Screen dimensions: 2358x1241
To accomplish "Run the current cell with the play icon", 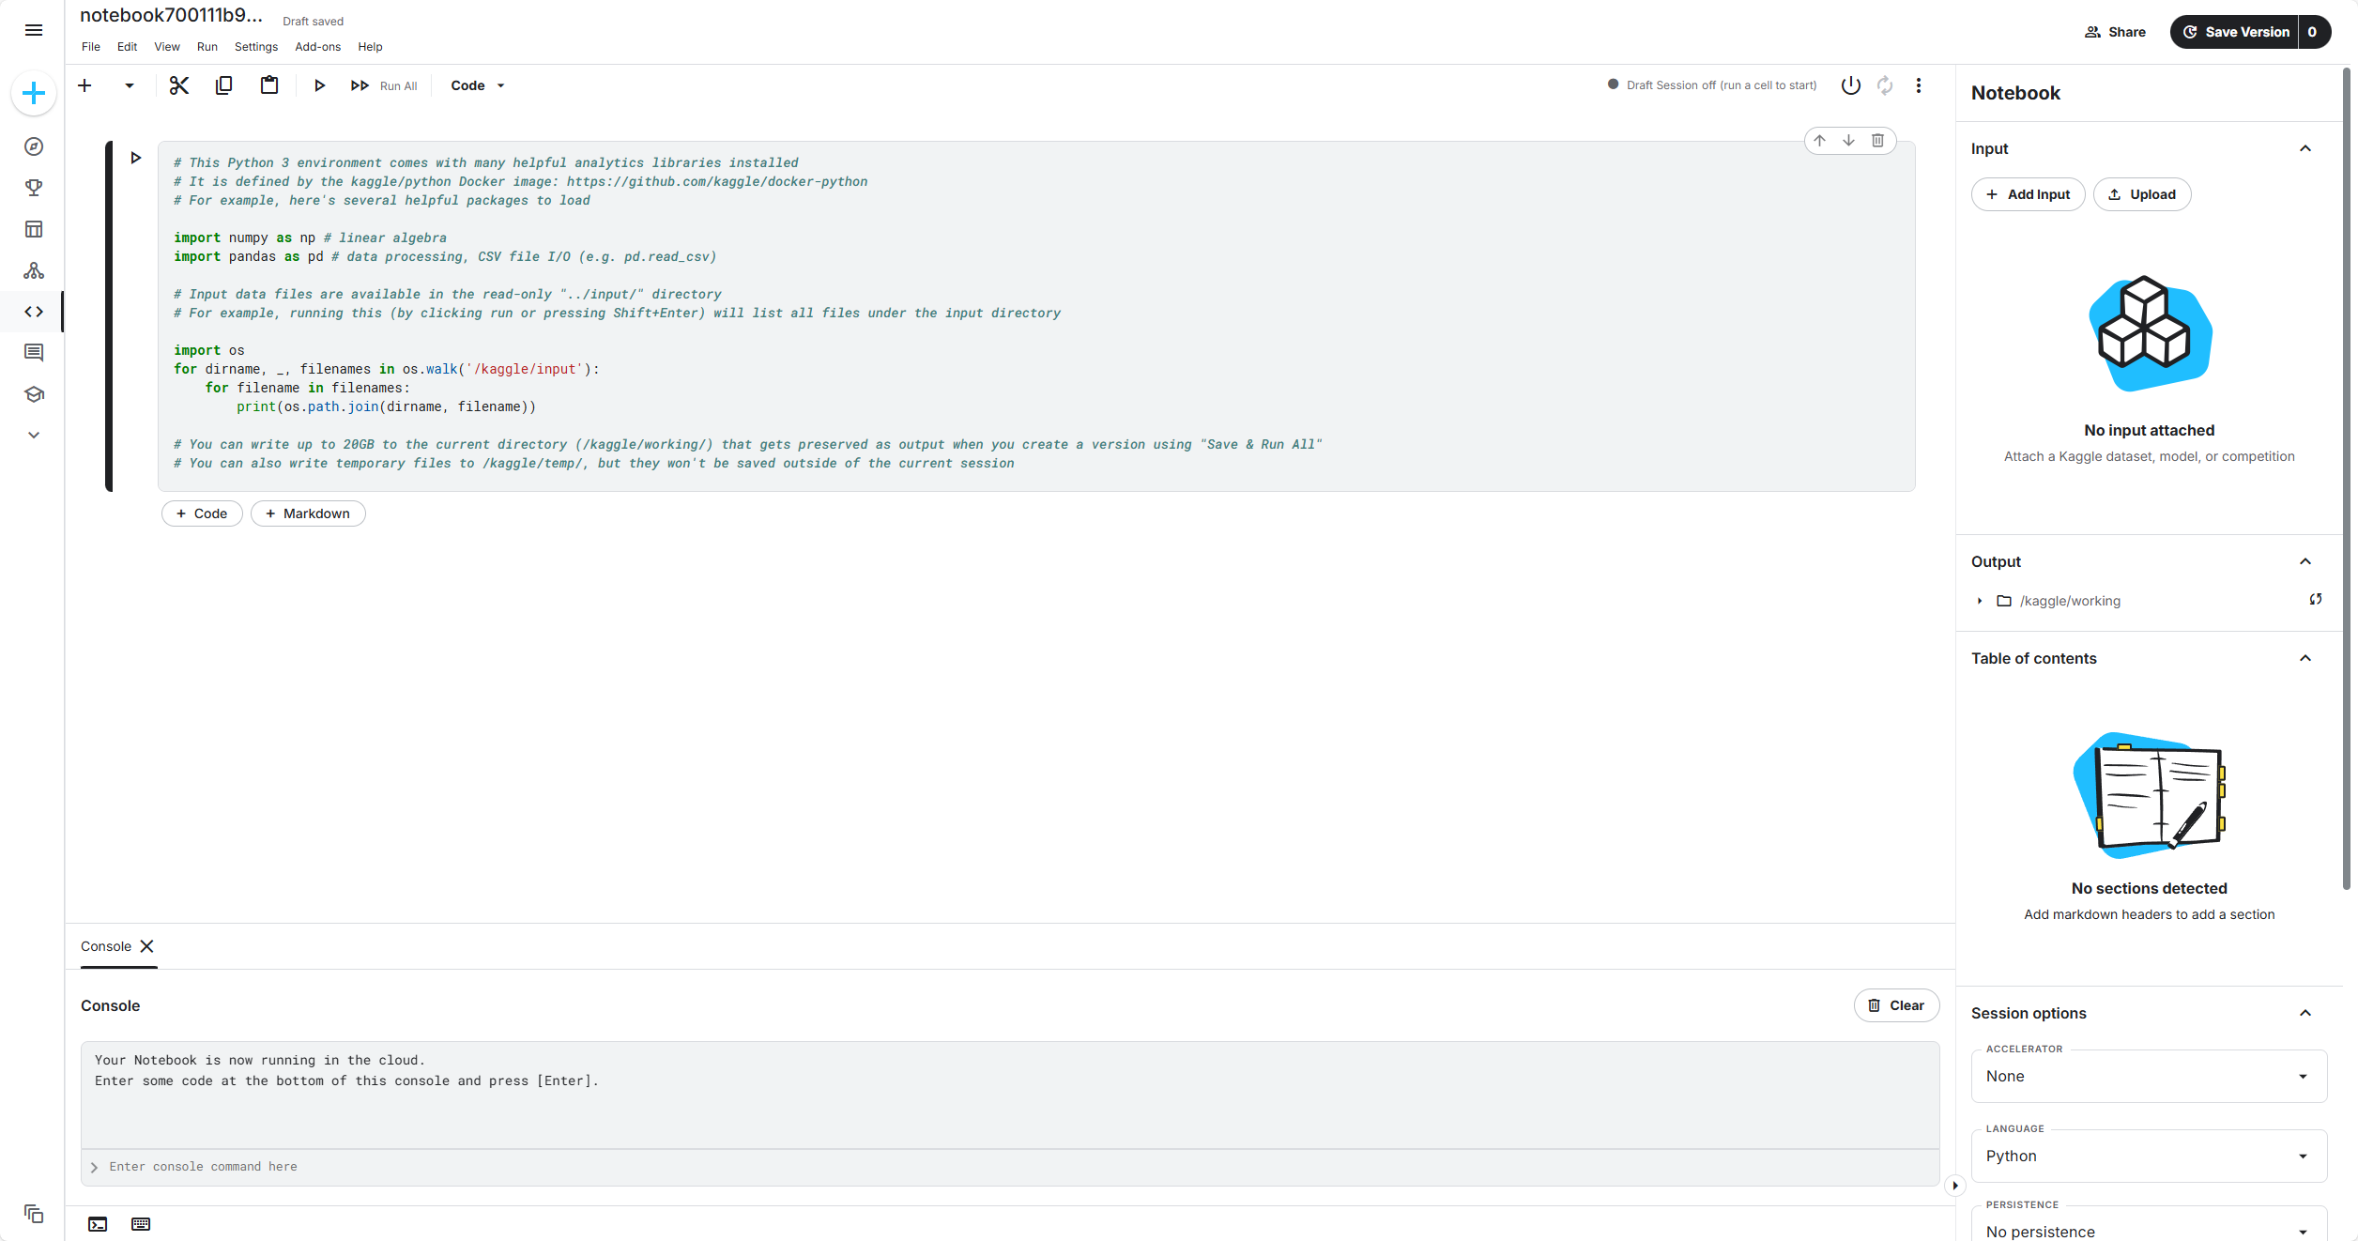I will click(320, 84).
